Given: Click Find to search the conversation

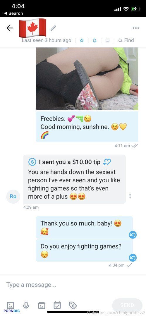Looking at the screenshot, I should click(x=126, y=40).
